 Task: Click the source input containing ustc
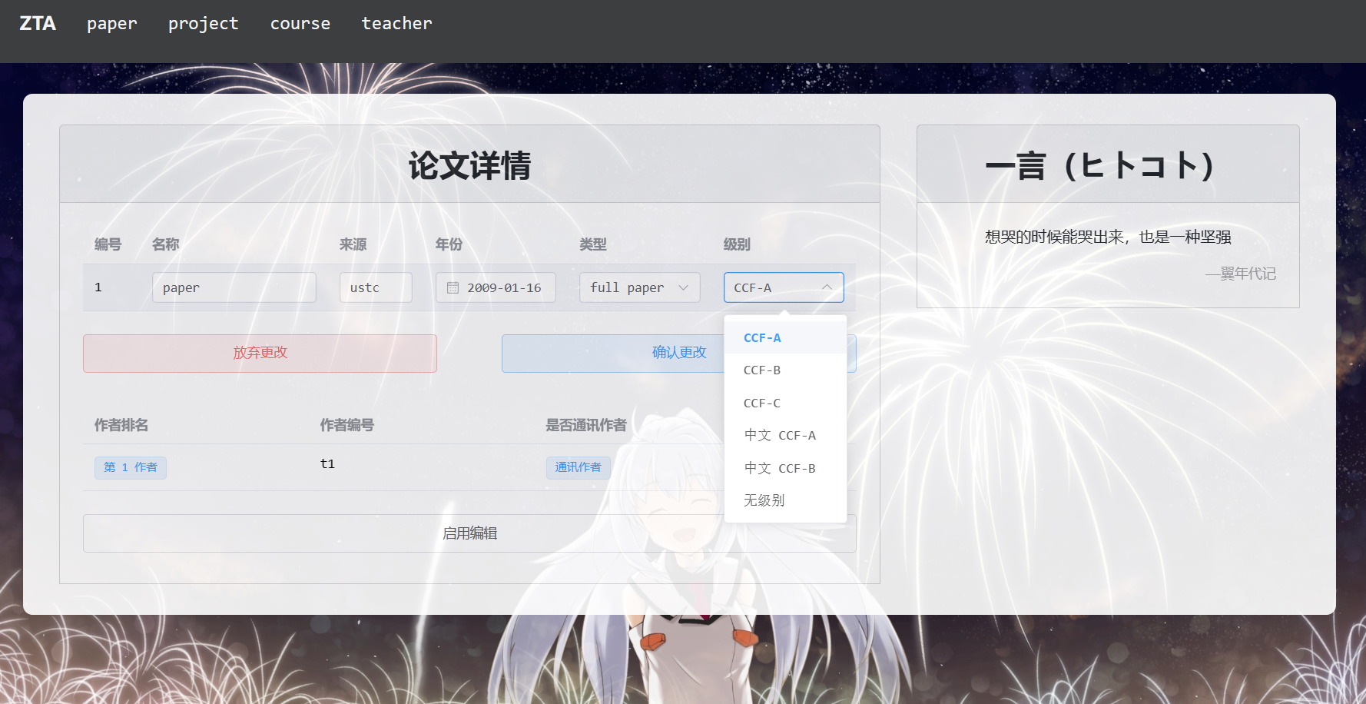(x=376, y=287)
